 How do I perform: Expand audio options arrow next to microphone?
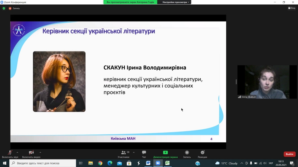[17, 152]
